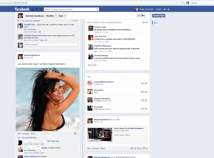Expand the More Posts list
Viewport: 214px width, 158px height.
pos(93,65)
